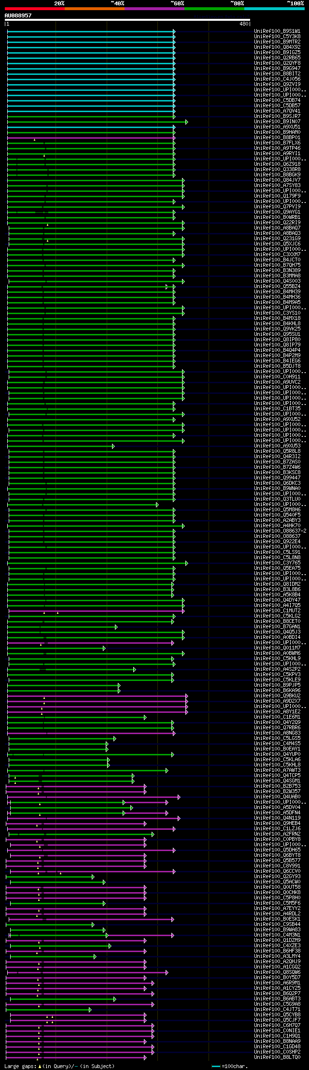Select the UniRef100_B8LTQ0 label
Viewport: 309px width, 1070px height.
pyautogui.click(x=277, y=1057)
